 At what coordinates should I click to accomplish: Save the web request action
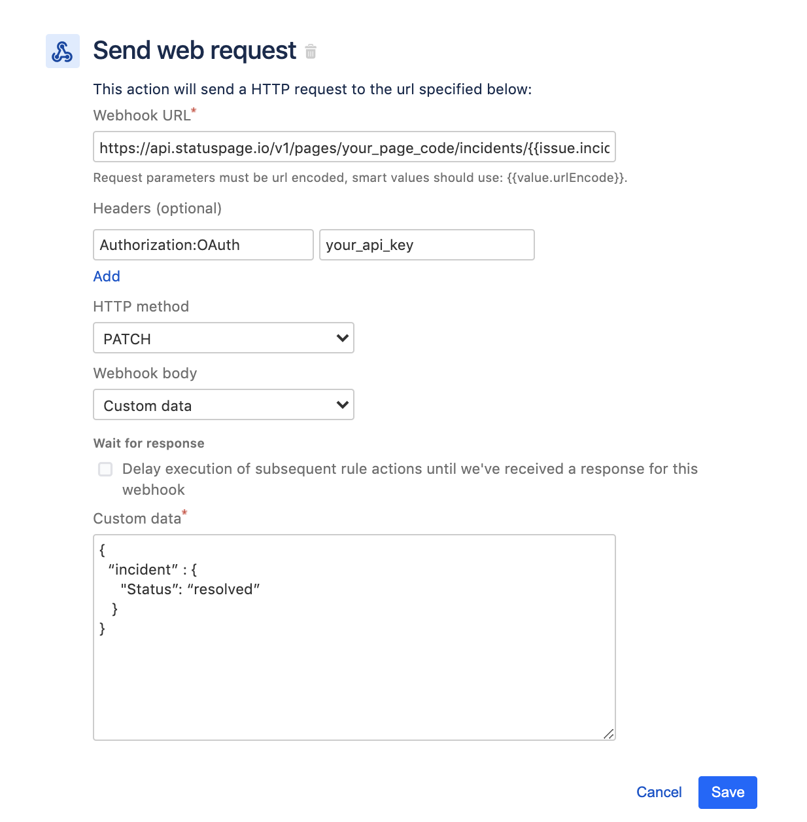tap(727, 792)
